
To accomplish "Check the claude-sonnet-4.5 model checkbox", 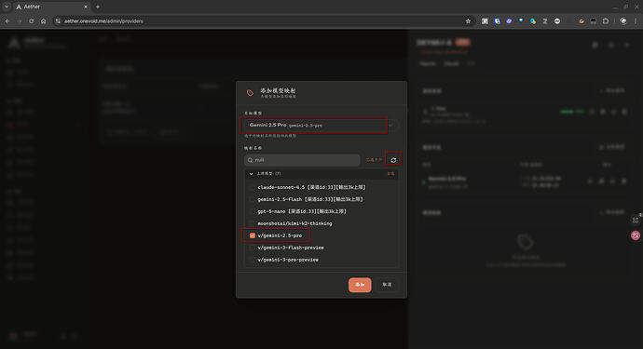I will 253,187.
